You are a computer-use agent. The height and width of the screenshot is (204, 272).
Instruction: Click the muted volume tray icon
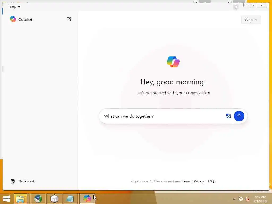(247, 199)
